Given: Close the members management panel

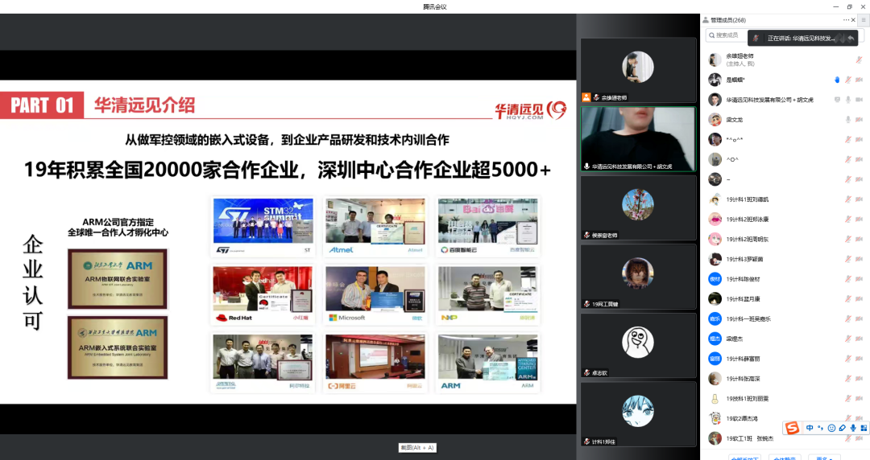Looking at the screenshot, I should 853,20.
